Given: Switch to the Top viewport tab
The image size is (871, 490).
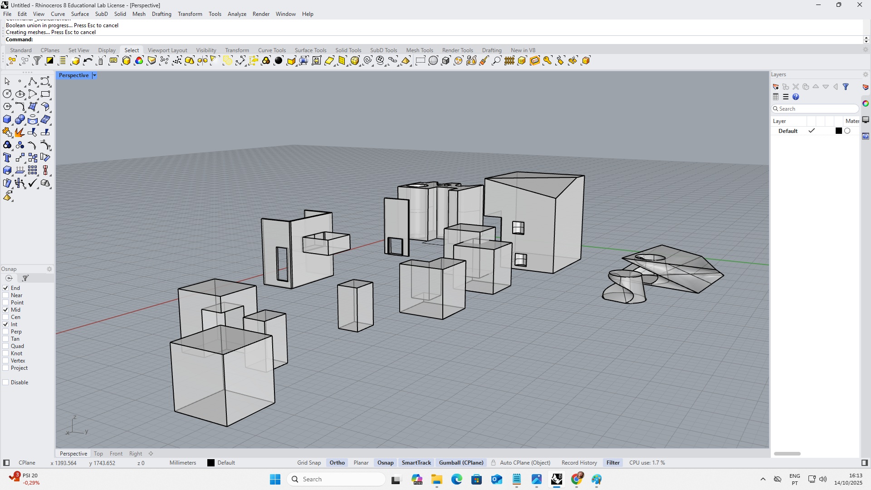Looking at the screenshot, I should [98, 453].
